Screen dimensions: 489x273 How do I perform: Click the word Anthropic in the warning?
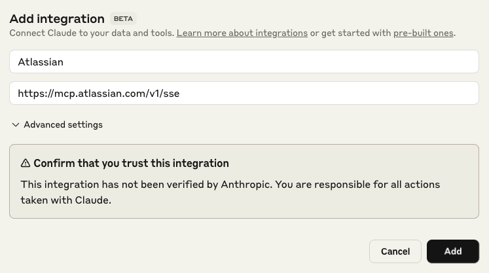coord(245,185)
